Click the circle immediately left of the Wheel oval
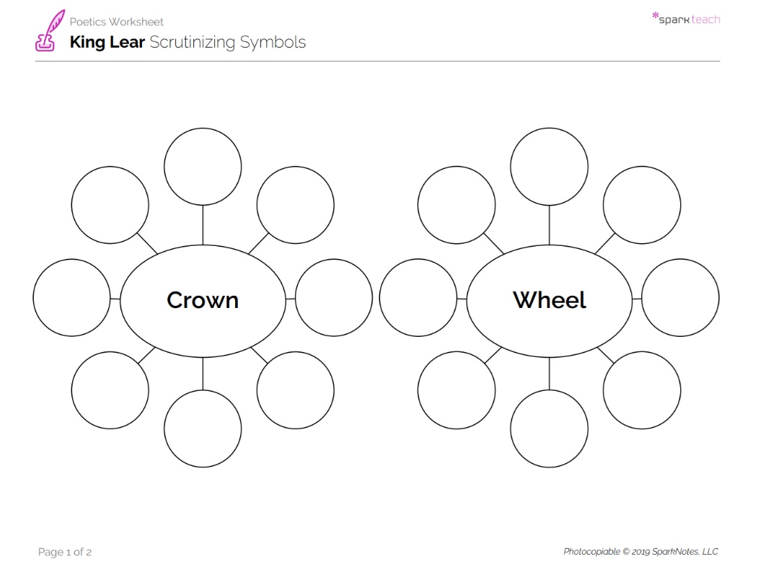 (418, 297)
